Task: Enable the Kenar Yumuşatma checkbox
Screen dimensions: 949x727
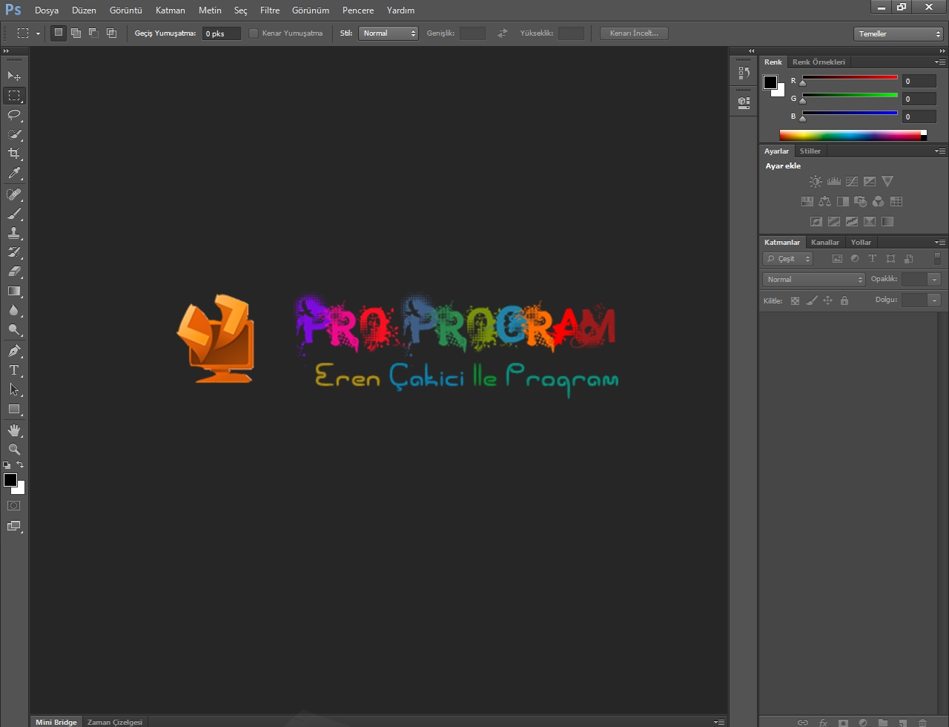Action: [254, 33]
